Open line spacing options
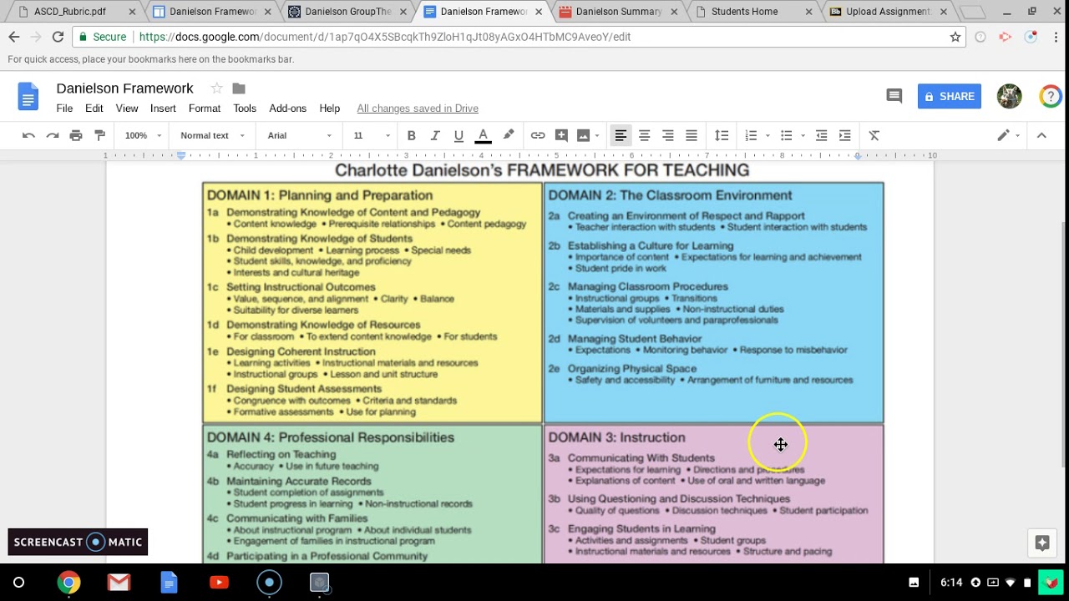 (722, 135)
